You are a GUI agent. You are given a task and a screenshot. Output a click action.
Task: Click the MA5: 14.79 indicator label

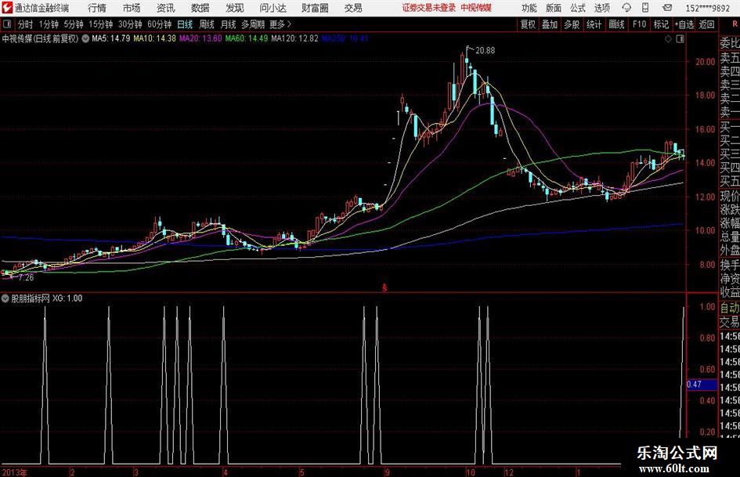coord(110,38)
